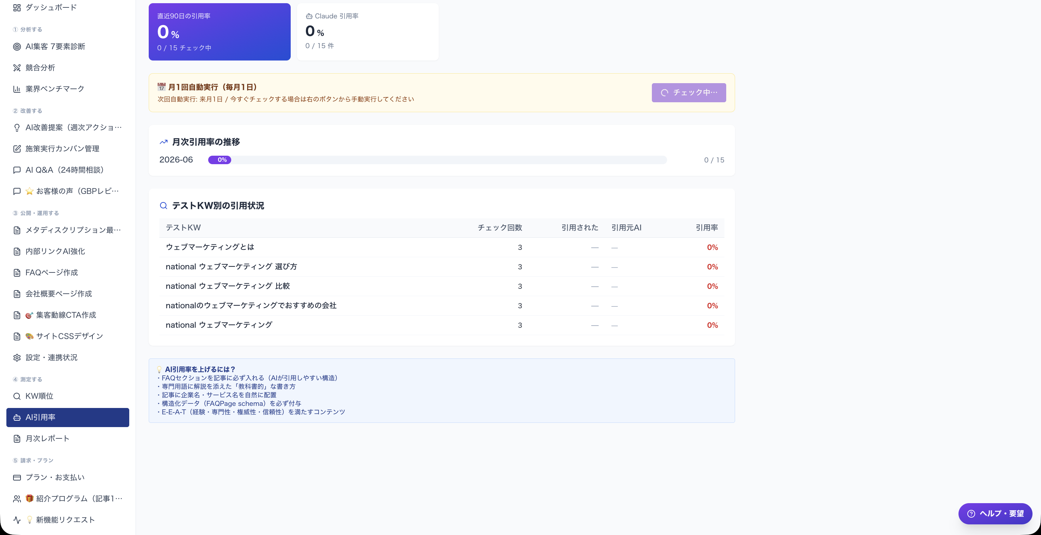Click the calendar icon in auto-run banner

click(162, 87)
